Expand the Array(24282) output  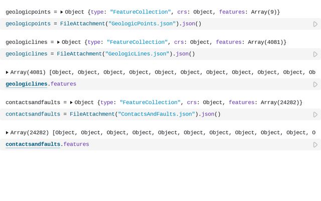(7, 133)
